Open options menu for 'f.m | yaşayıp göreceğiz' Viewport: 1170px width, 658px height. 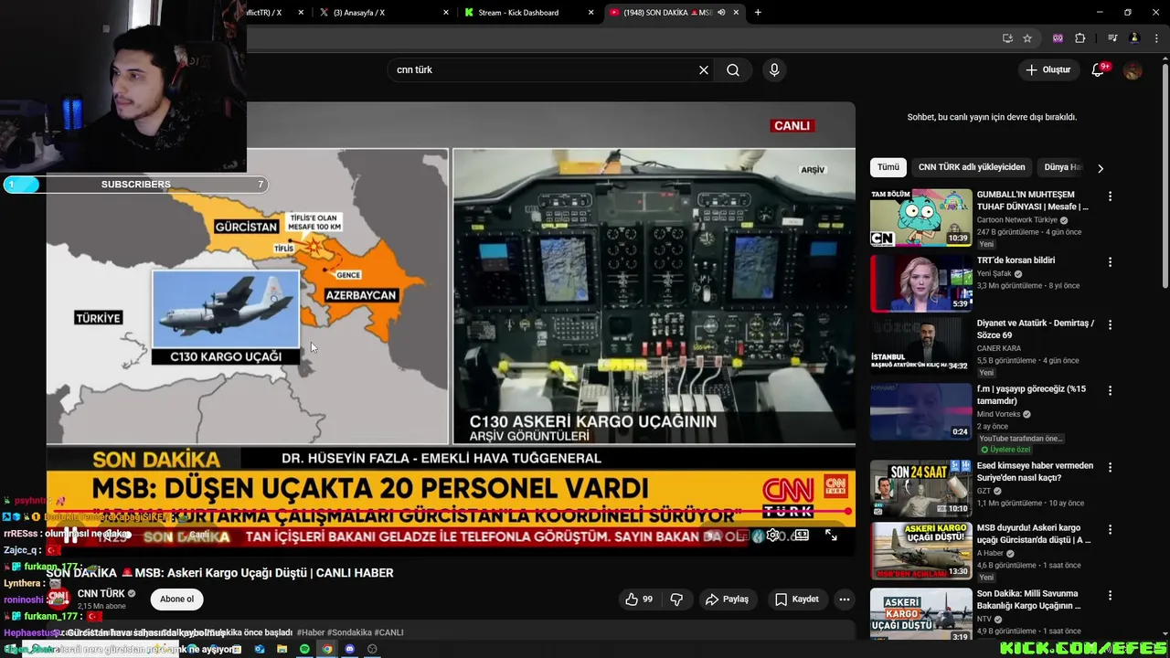1110,390
